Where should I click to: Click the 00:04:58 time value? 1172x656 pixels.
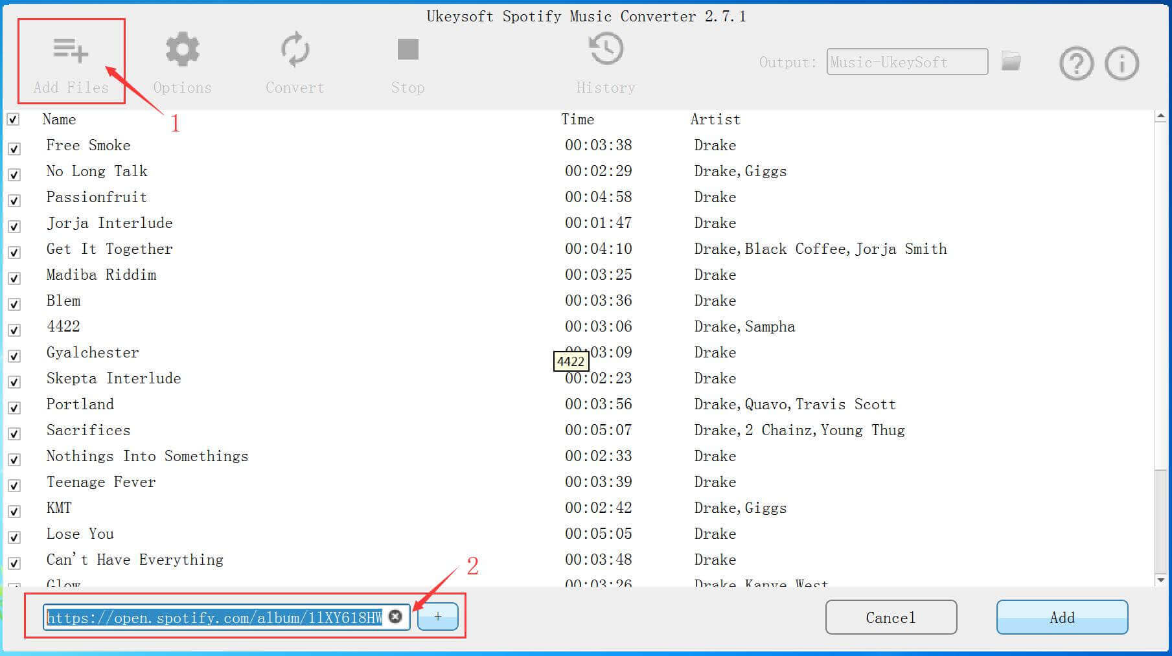pos(598,197)
